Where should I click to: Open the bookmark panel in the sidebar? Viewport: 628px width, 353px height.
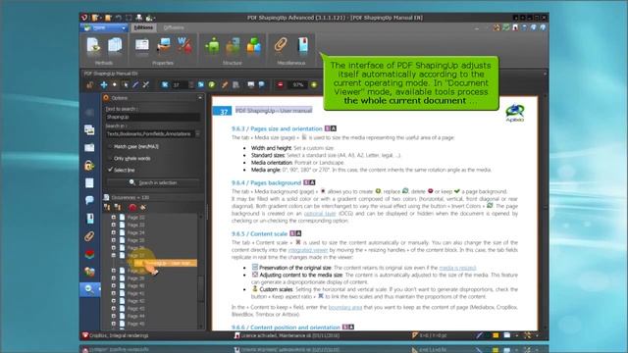click(89, 219)
